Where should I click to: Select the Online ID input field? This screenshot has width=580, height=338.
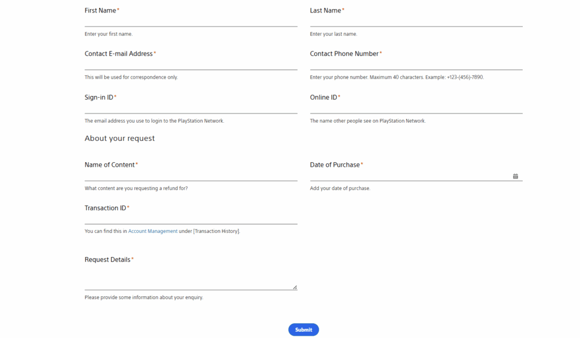coord(416,108)
